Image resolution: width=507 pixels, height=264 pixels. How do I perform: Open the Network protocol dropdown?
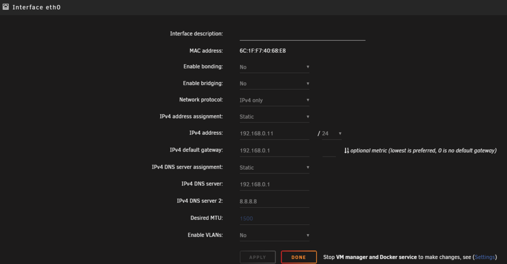(274, 100)
